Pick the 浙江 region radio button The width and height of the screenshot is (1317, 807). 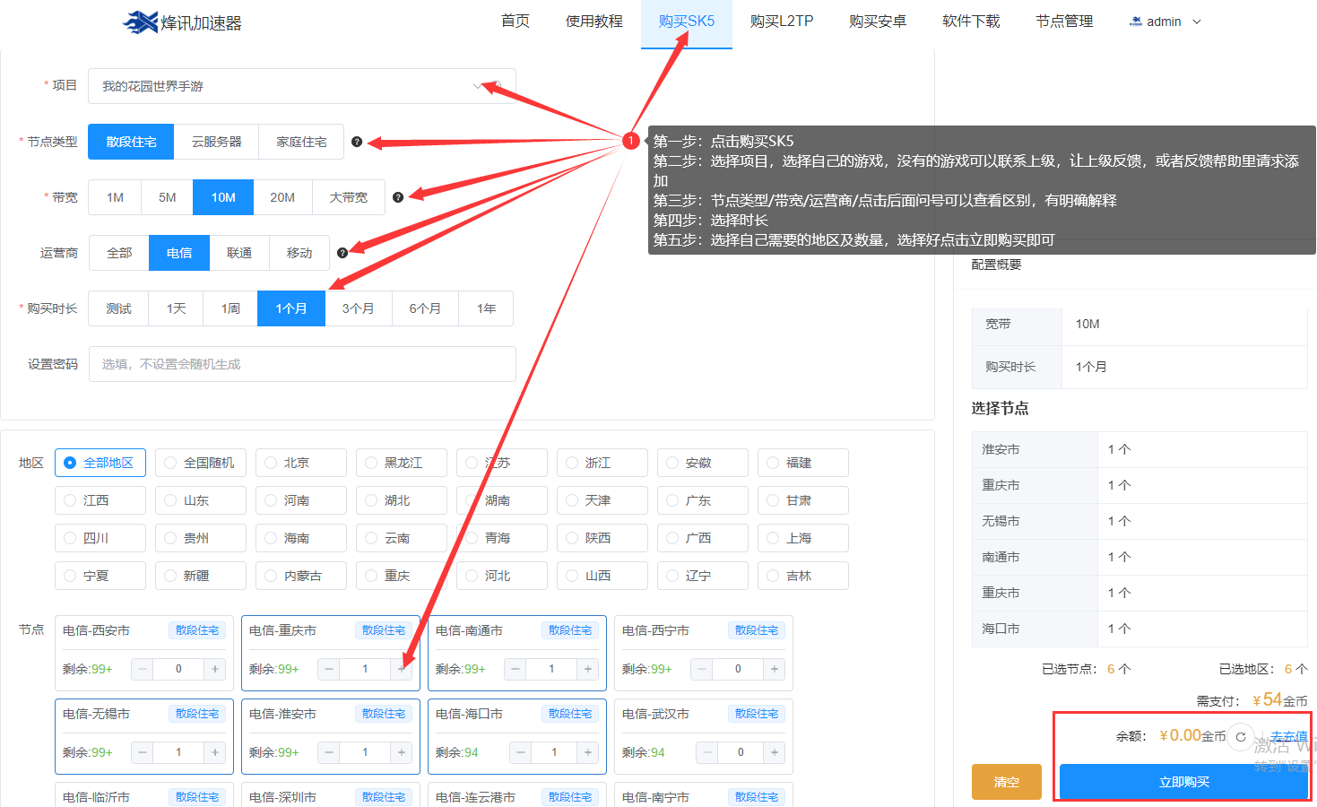point(602,463)
